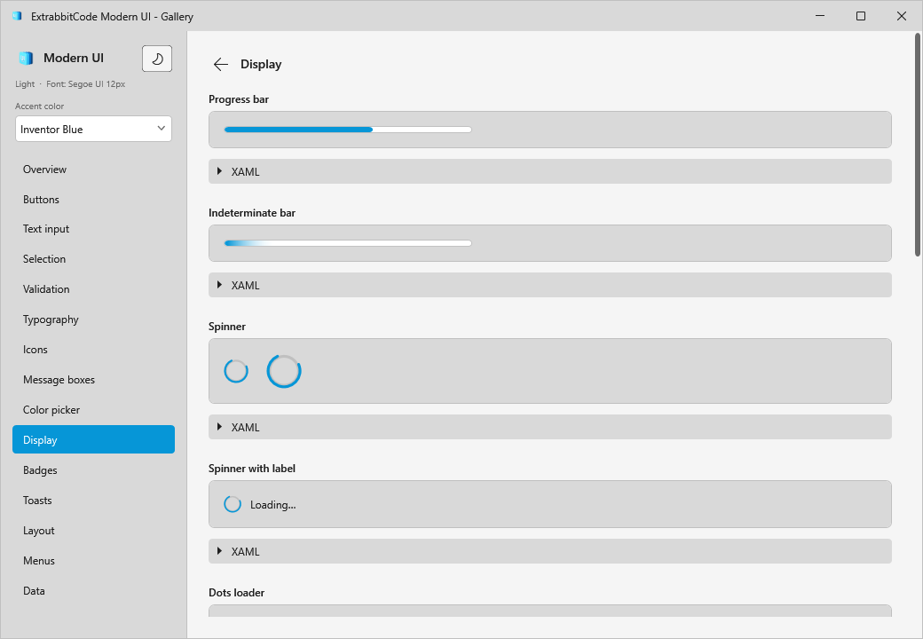Expand XAML under Indeterminate bar
This screenshot has width=923, height=639.
click(x=549, y=285)
